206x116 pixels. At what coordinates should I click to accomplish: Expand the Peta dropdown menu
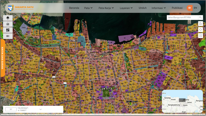[88, 8]
